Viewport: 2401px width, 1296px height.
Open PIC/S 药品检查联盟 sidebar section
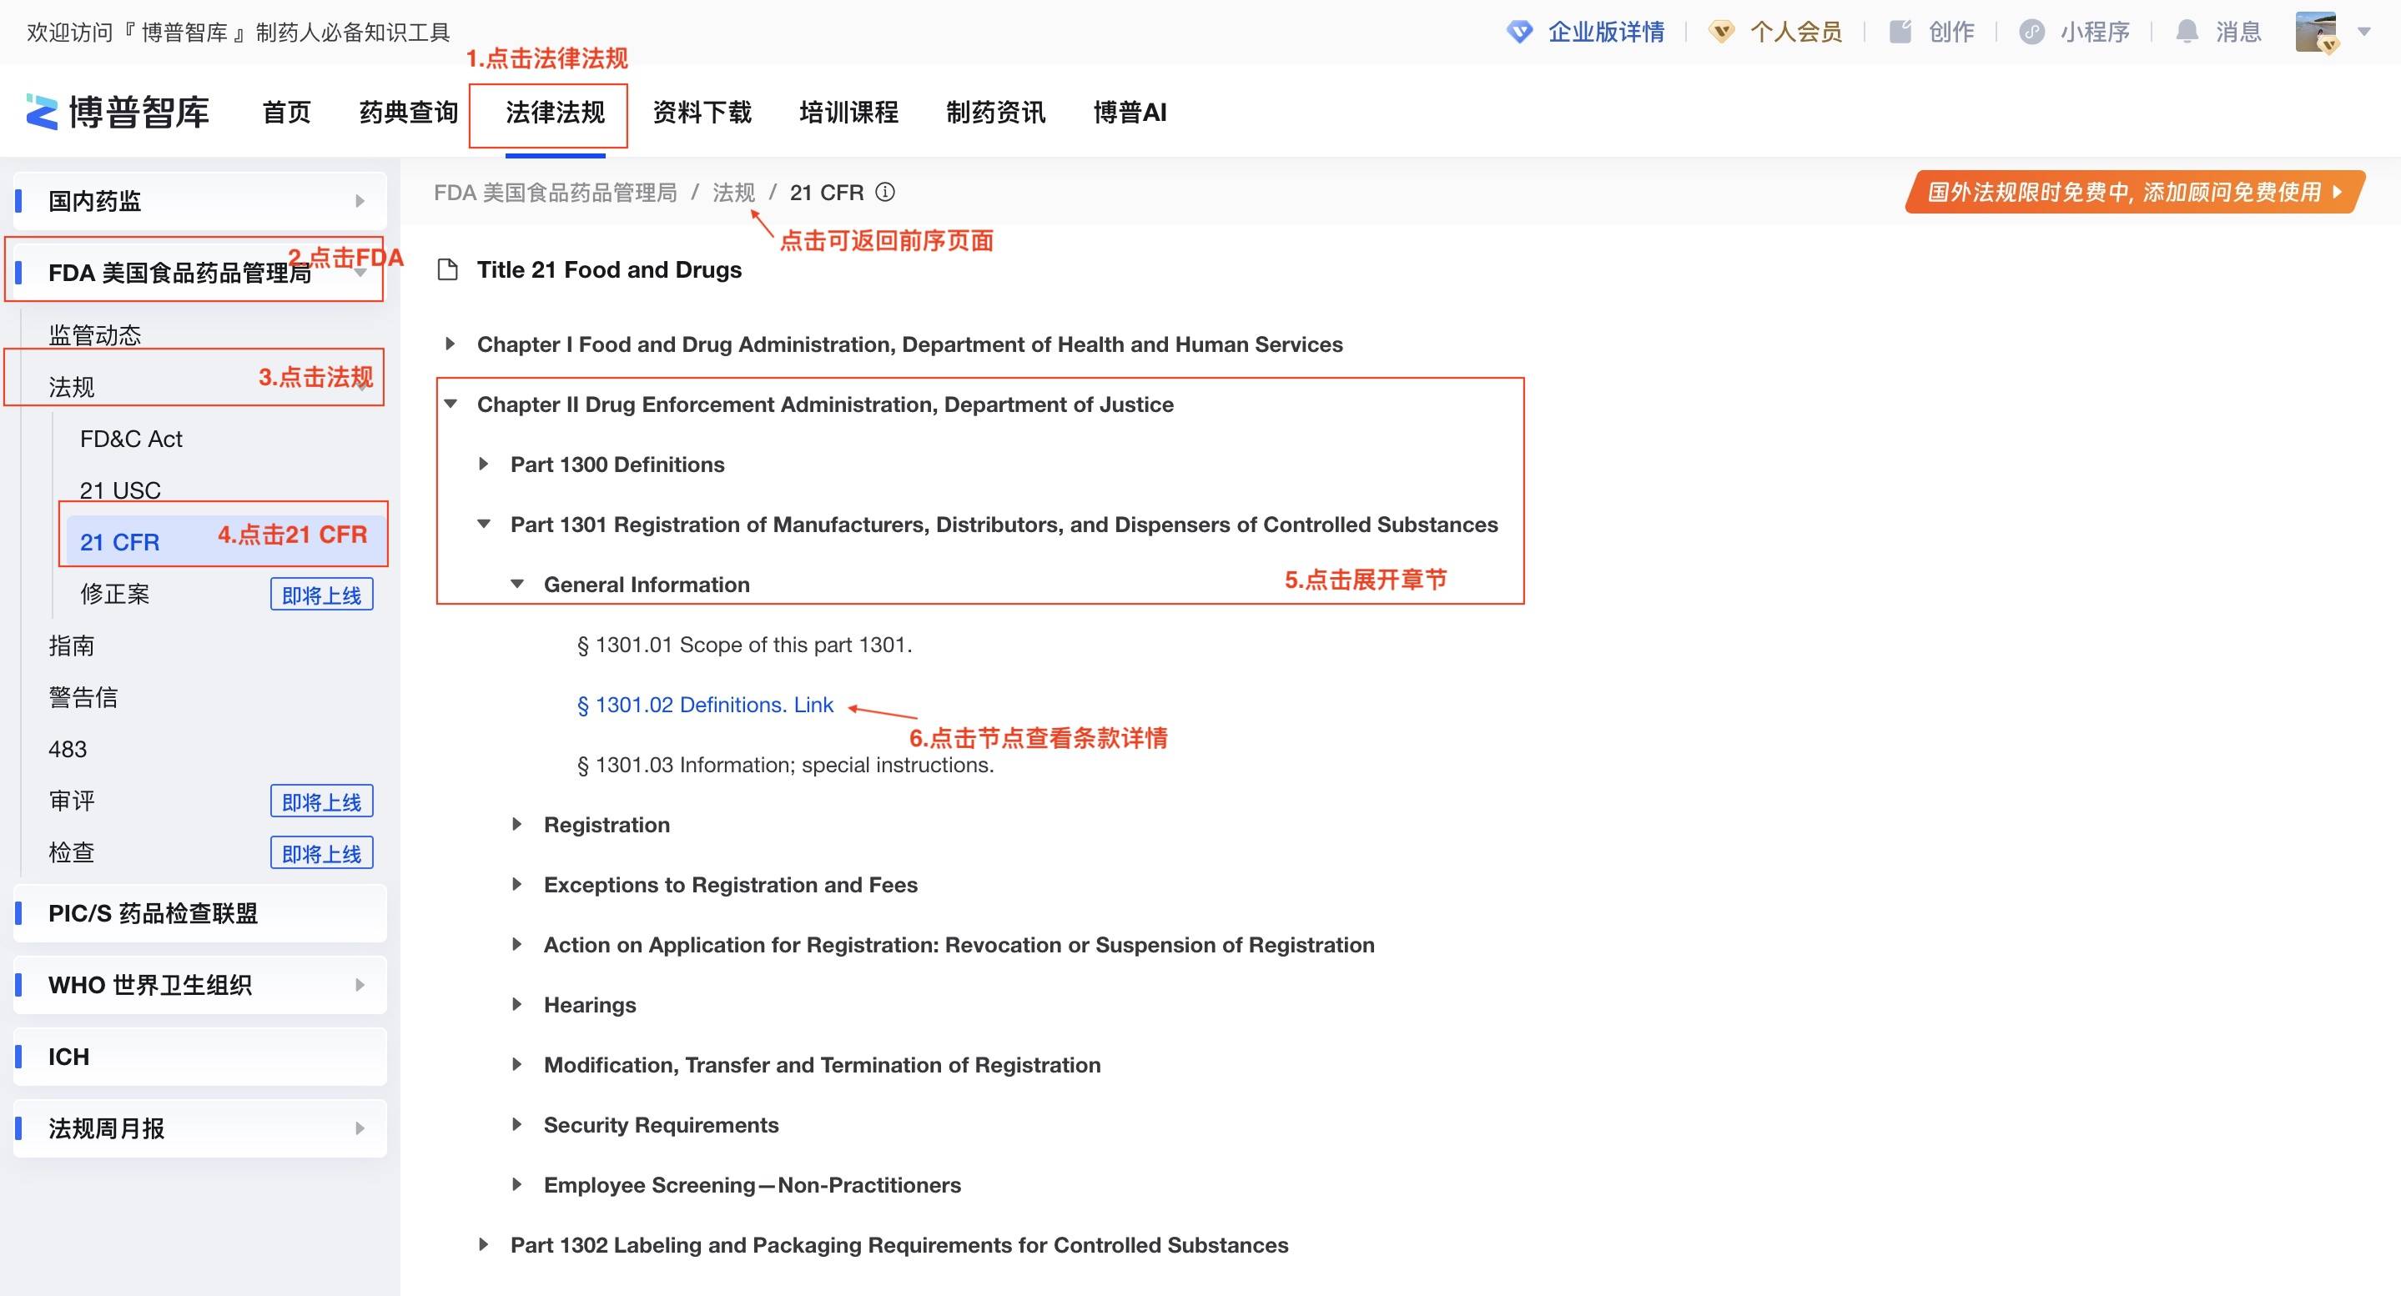click(x=199, y=913)
